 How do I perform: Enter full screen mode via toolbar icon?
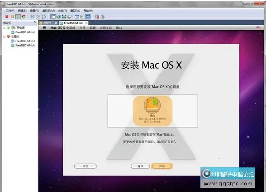point(58,17)
